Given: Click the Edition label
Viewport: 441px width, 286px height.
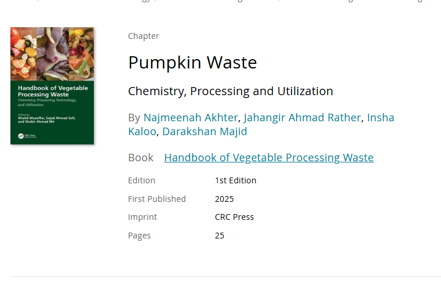Looking at the screenshot, I should 142,180.
